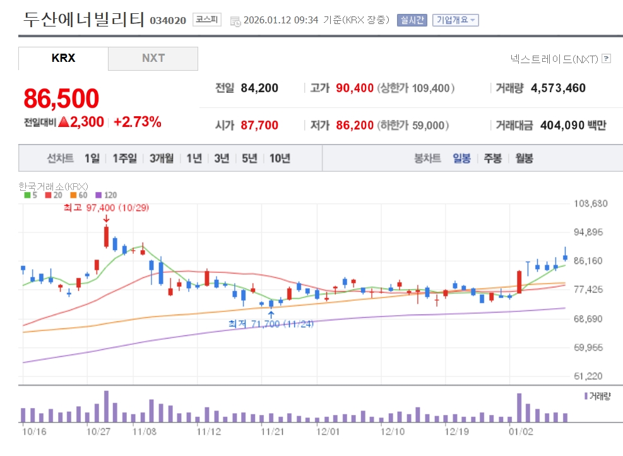623x456 pixels.
Task: Select the 1일 line chart period
Action: point(92,159)
